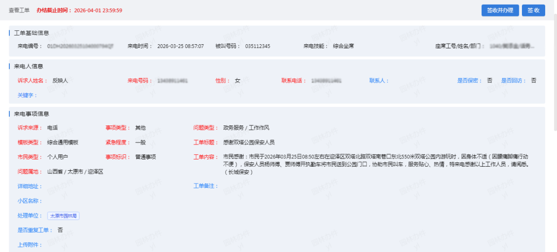
Task: Click the 综合通用模板 template value
Action: [63, 142]
